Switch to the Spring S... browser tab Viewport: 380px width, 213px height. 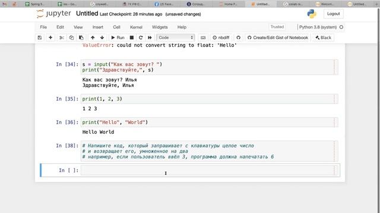pos(36,4)
